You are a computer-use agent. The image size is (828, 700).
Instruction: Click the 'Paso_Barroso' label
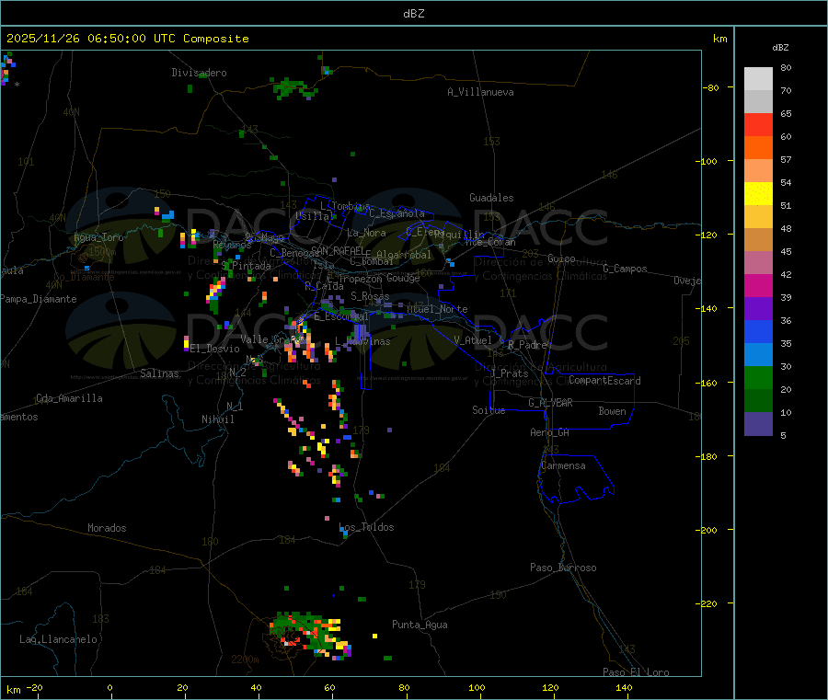point(563,568)
